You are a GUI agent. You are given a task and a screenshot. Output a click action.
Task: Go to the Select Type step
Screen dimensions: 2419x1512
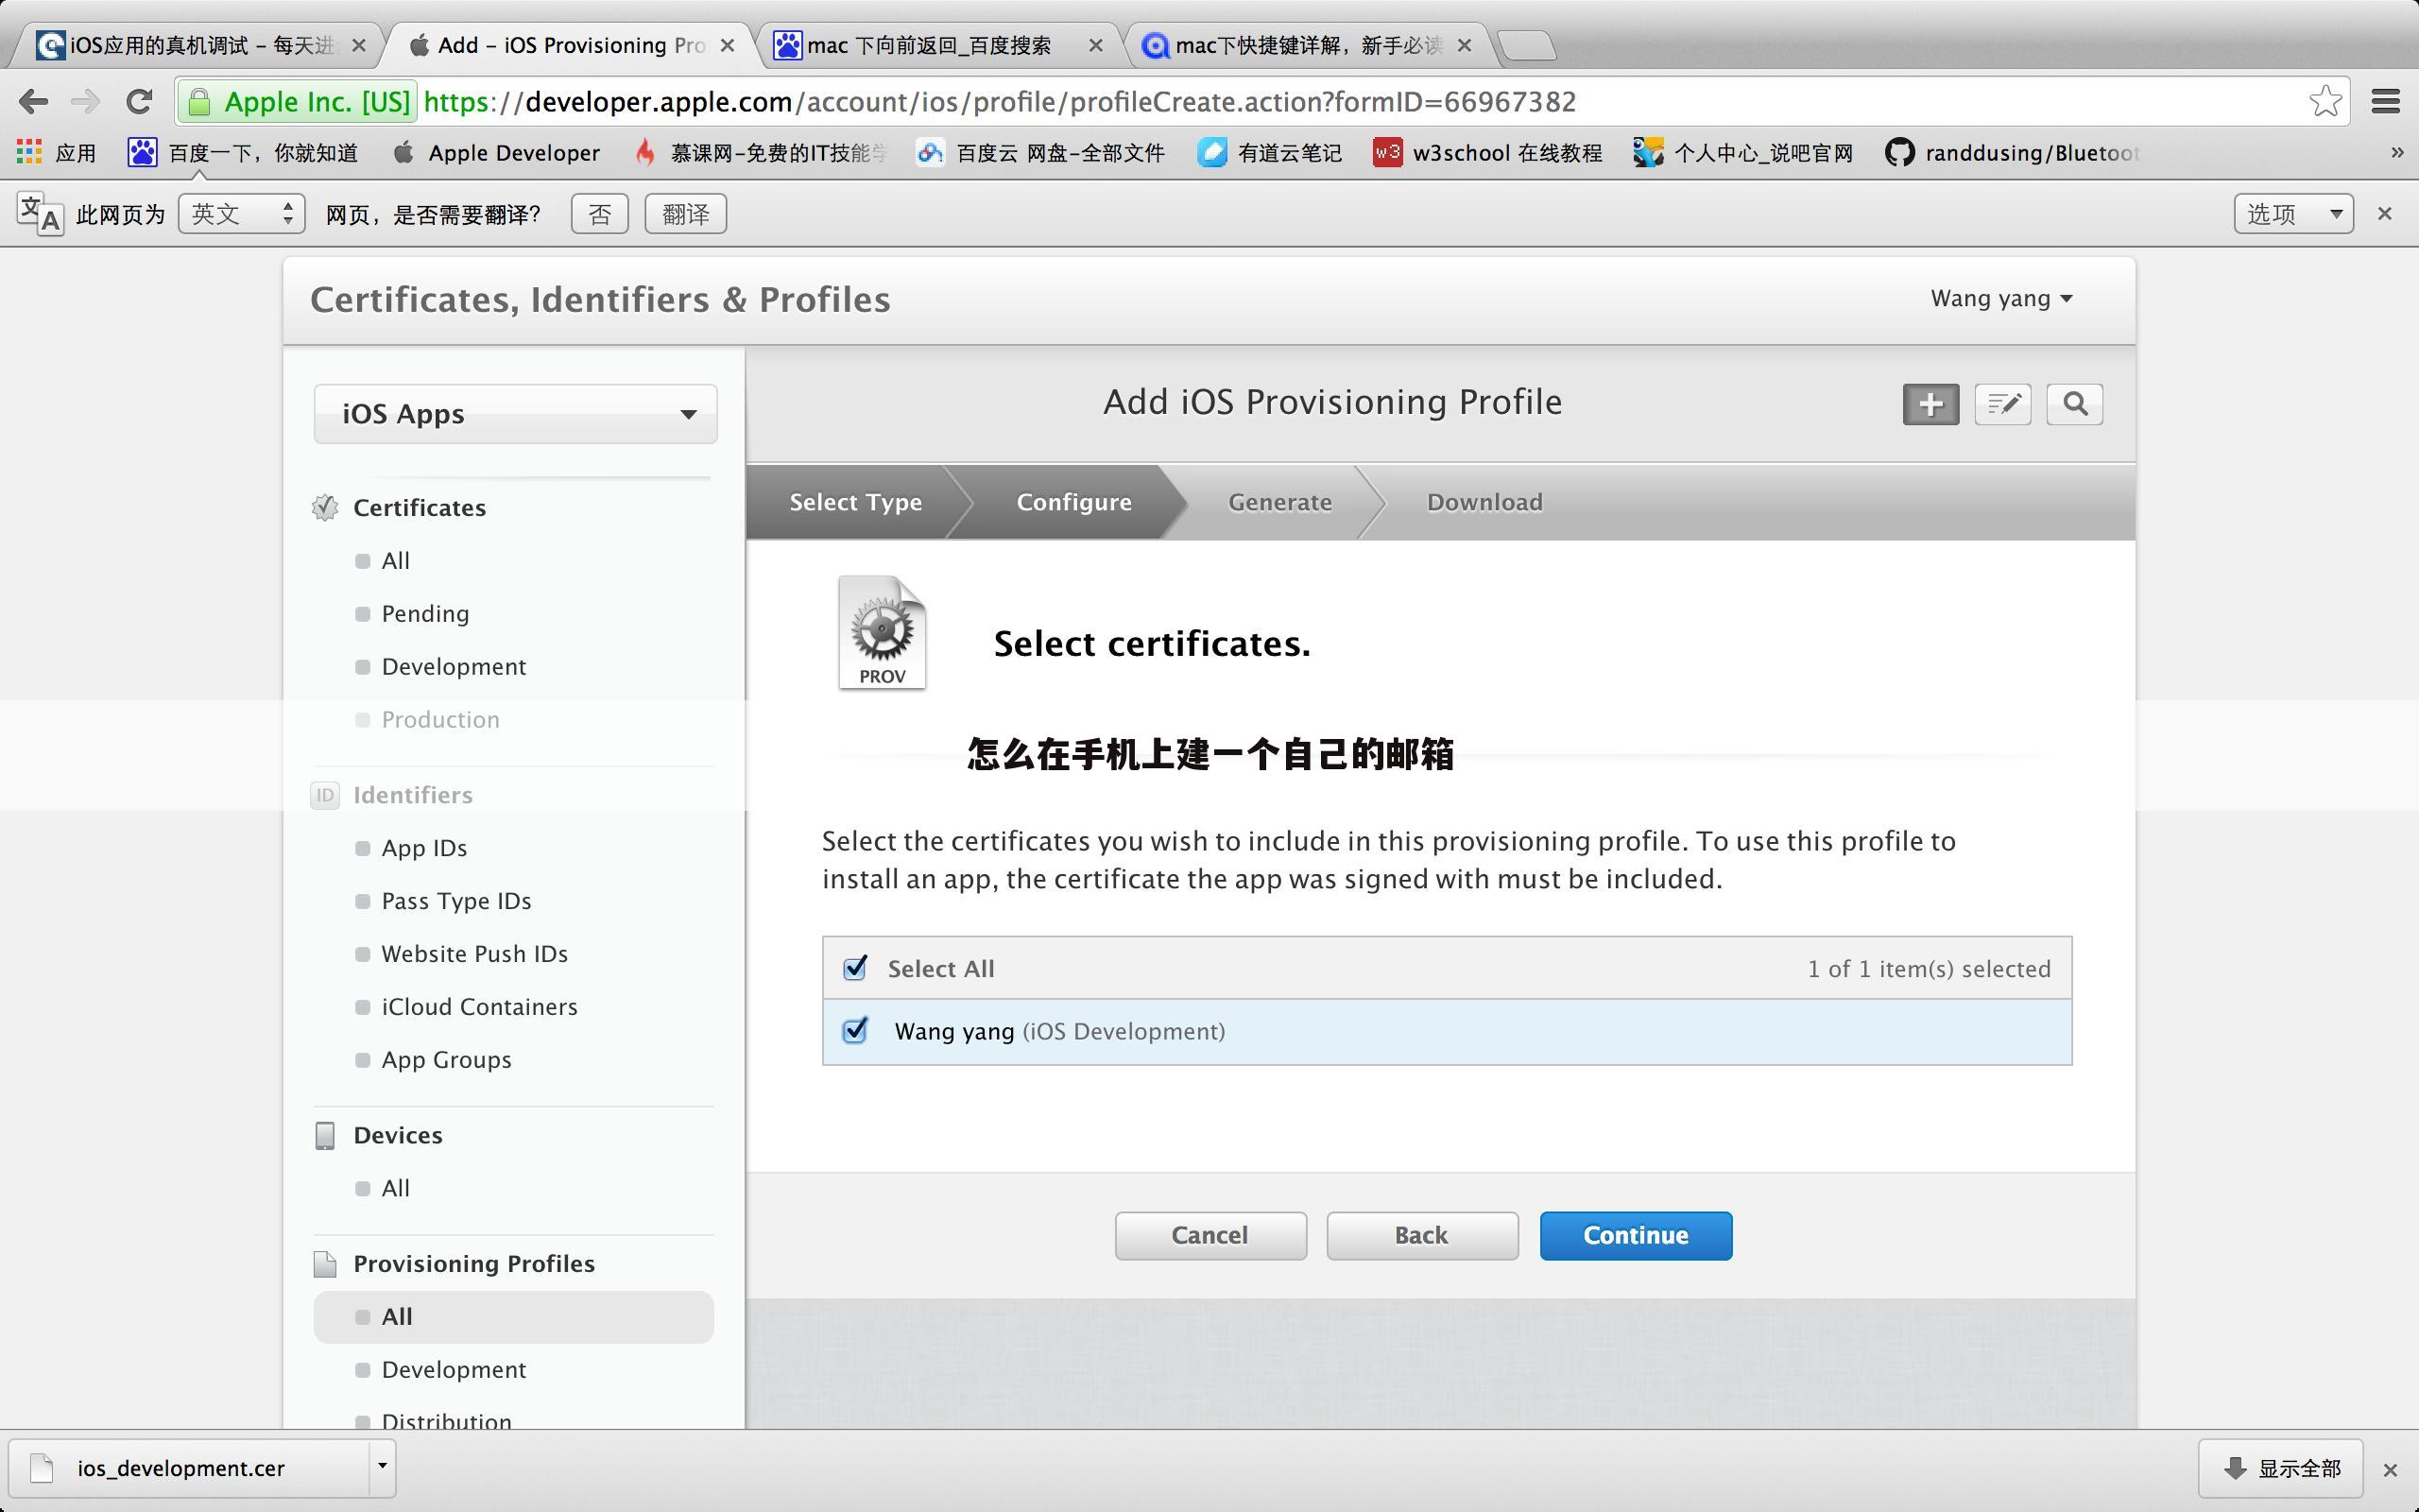pyautogui.click(x=856, y=502)
